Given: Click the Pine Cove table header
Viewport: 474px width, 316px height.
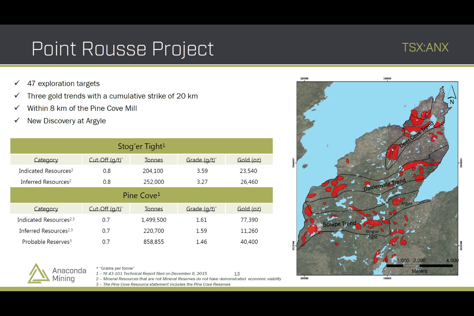Looking at the screenshot, I should click(141, 195).
